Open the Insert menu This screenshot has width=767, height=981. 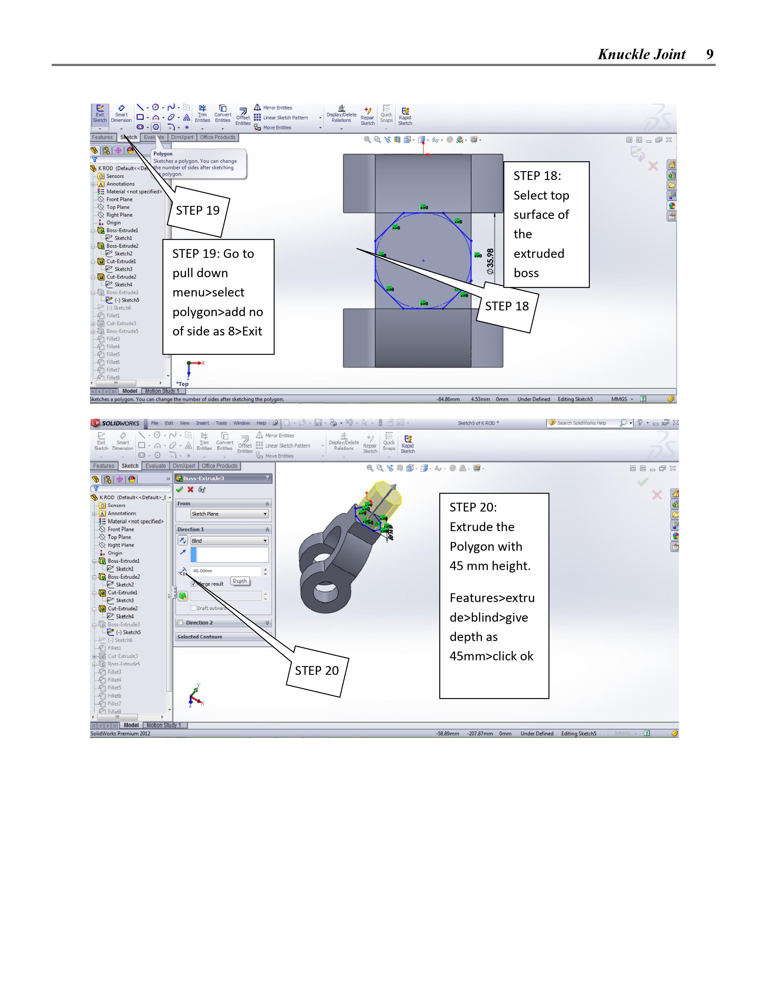[202, 423]
